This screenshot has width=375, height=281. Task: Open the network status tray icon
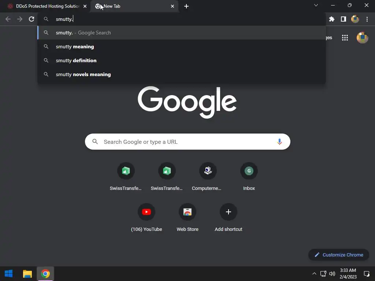[323, 274]
